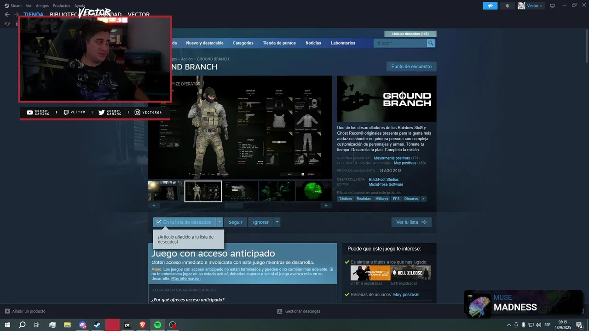Open the Amigos menu
The height and width of the screenshot is (331, 589).
coord(42,6)
